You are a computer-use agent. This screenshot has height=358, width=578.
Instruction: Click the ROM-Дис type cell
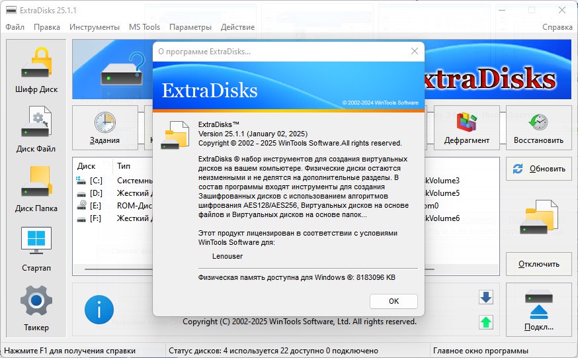[134, 205]
